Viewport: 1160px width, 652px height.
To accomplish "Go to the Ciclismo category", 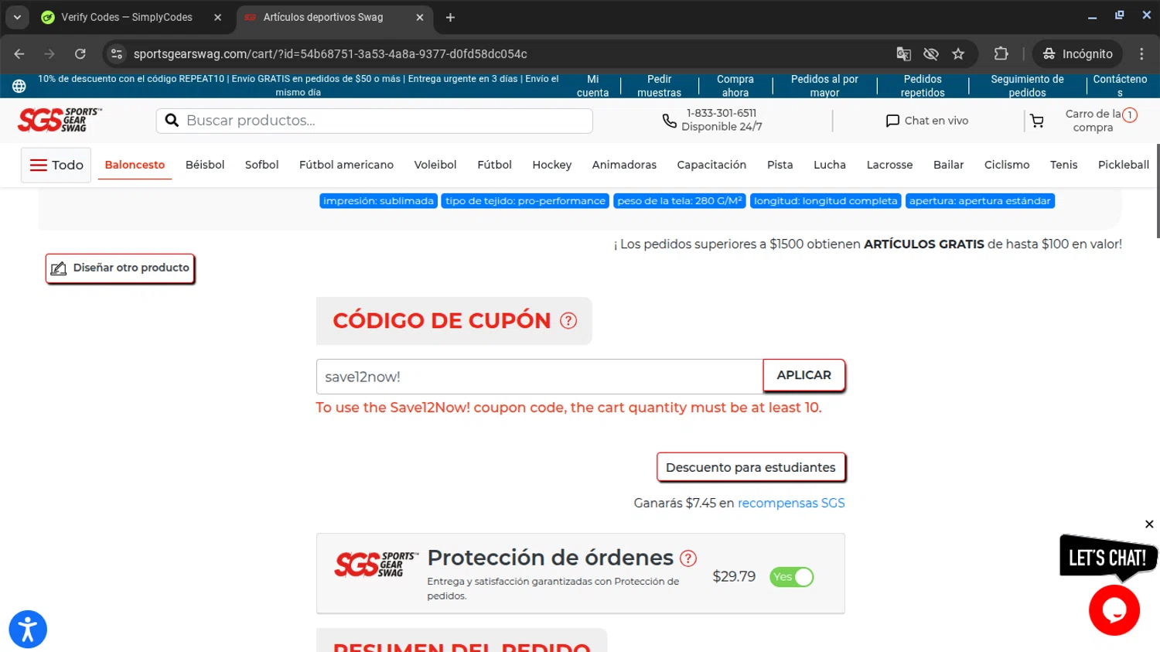I will click(1007, 165).
